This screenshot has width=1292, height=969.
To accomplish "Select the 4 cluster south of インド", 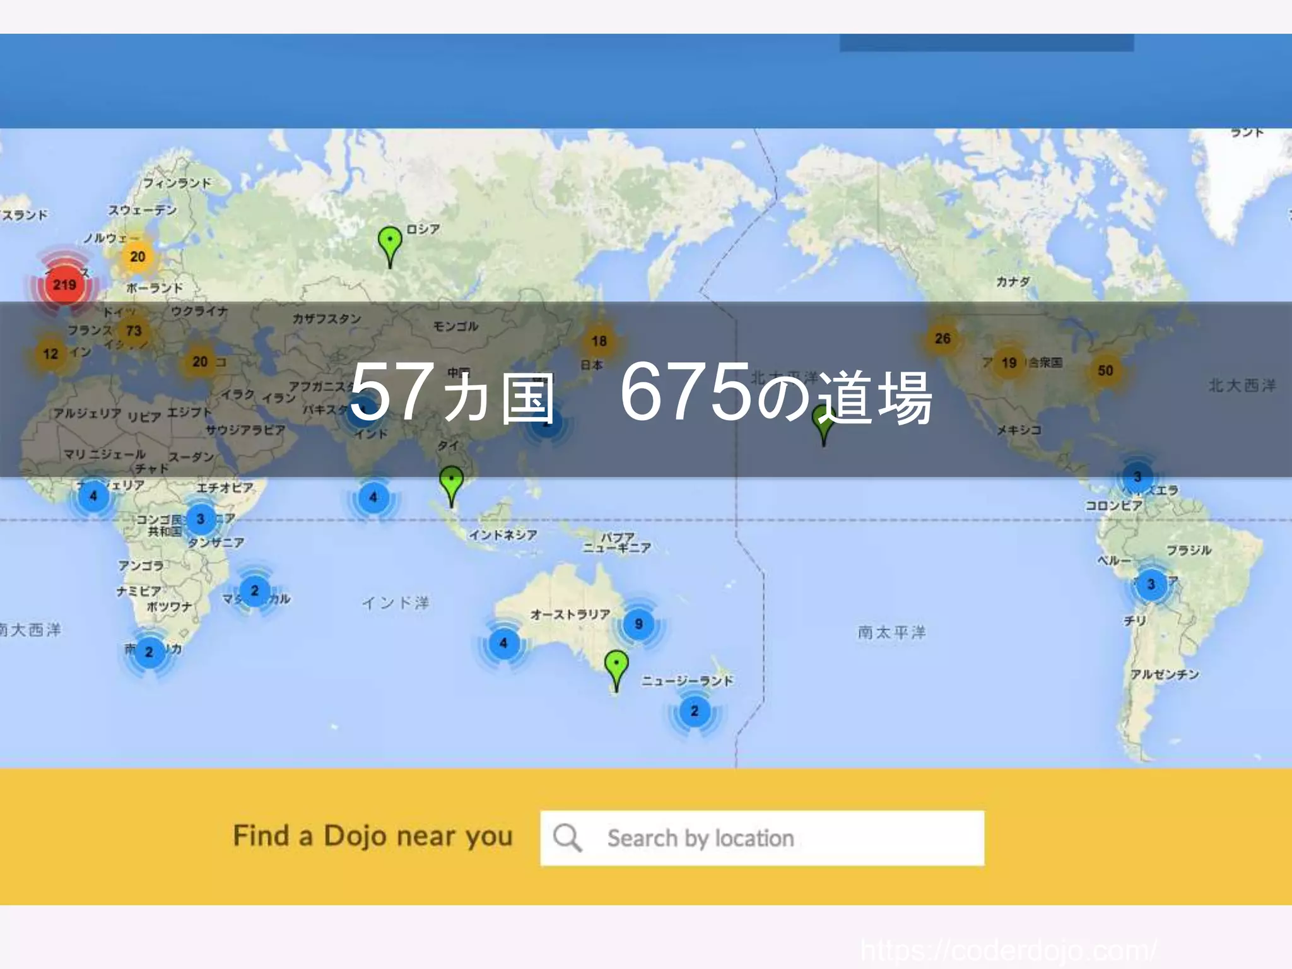I will (x=373, y=497).
